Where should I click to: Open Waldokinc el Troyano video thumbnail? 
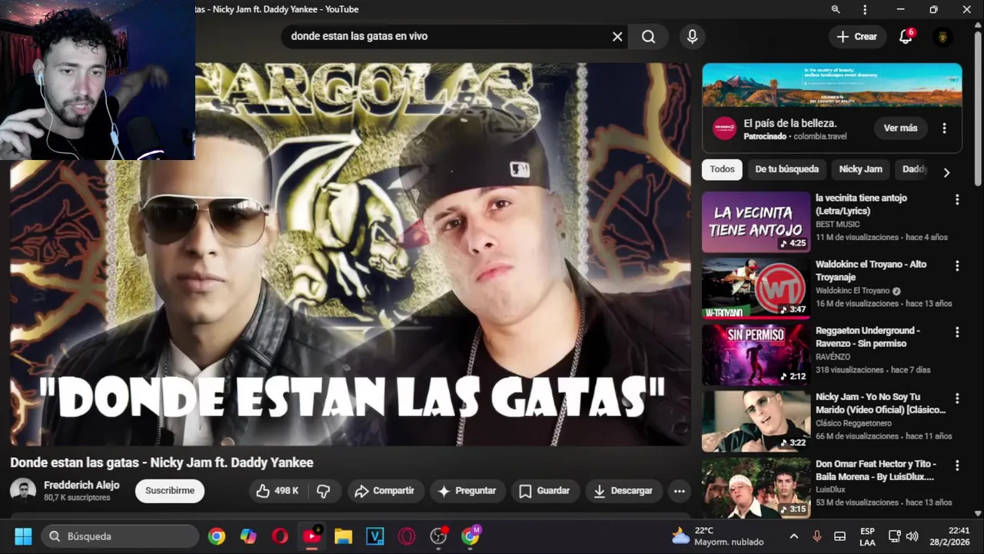click(756, 289)
